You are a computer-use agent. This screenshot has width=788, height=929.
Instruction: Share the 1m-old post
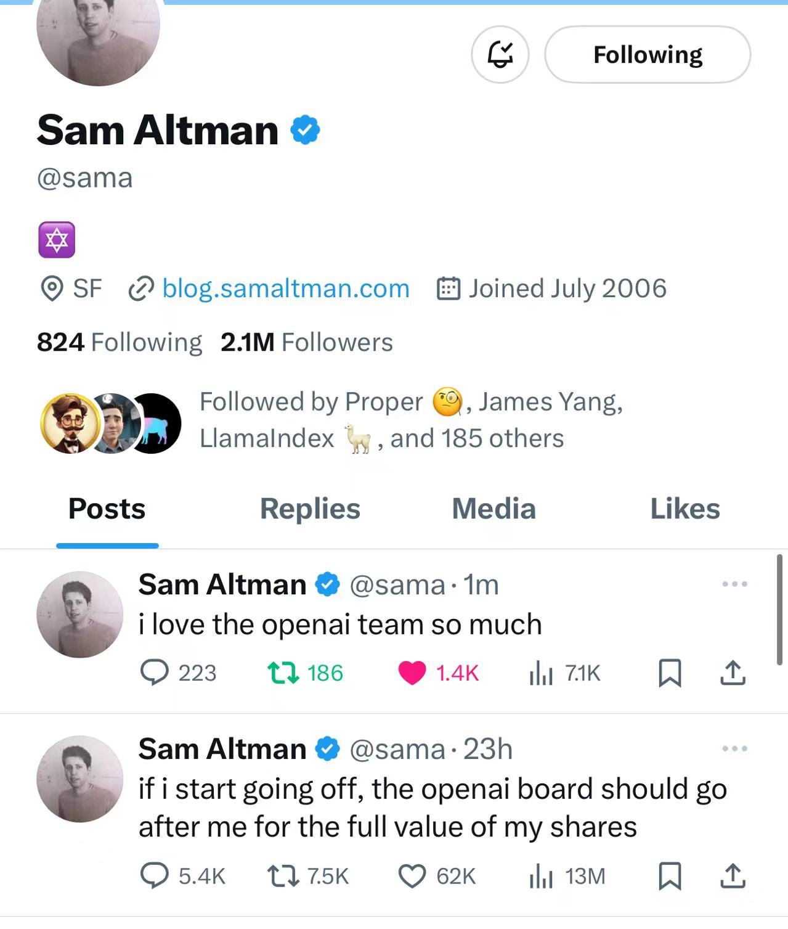[733, 673]
